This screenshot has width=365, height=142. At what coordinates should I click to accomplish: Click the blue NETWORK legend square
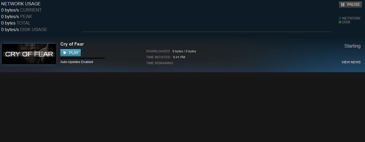pos(340,18)
